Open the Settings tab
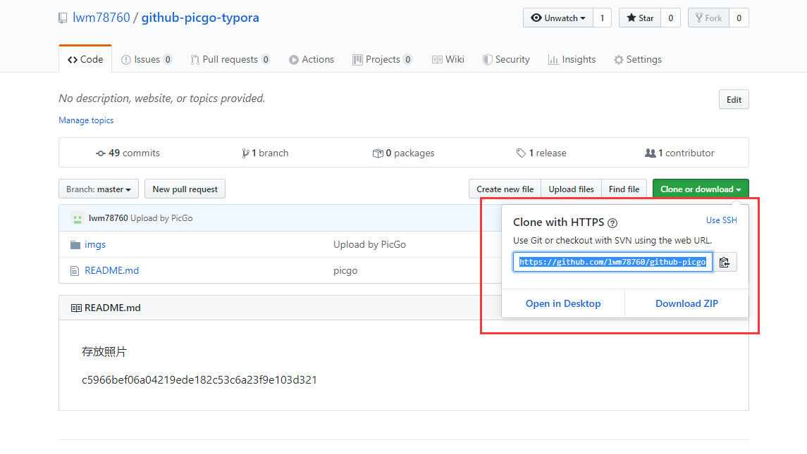 tap(638, 60)
